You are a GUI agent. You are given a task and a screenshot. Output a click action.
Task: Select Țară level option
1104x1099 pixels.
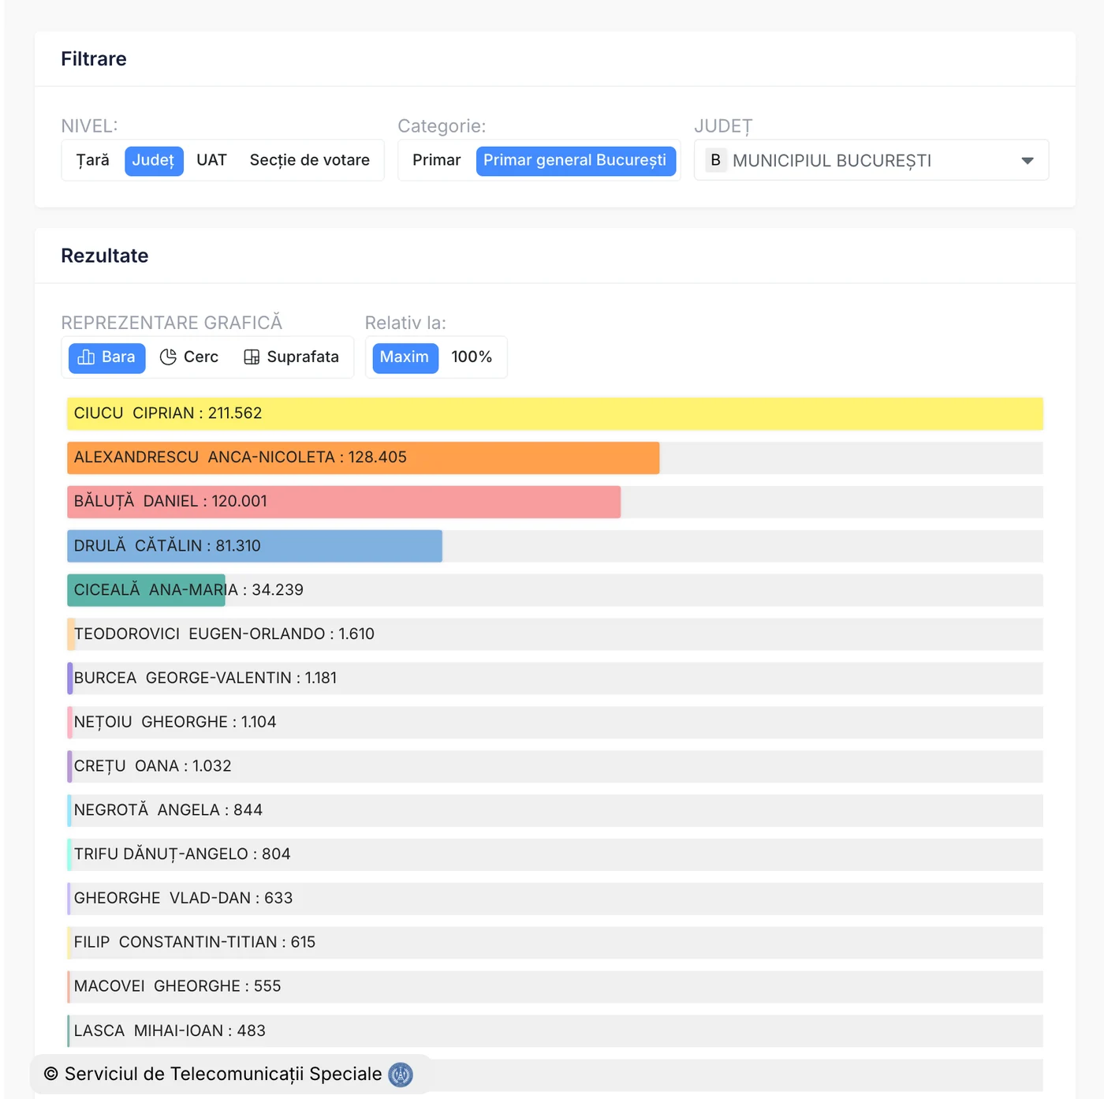pos(93,160)
